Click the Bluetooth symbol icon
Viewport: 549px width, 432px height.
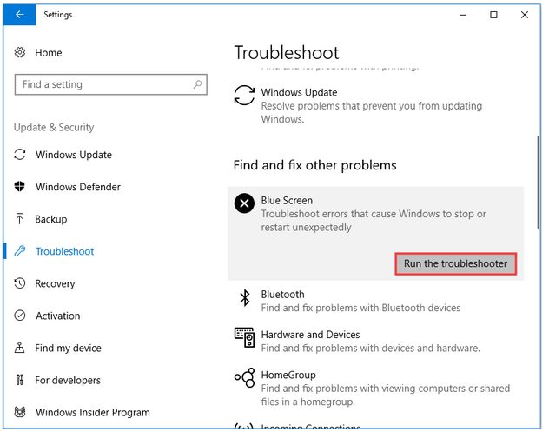245,298
